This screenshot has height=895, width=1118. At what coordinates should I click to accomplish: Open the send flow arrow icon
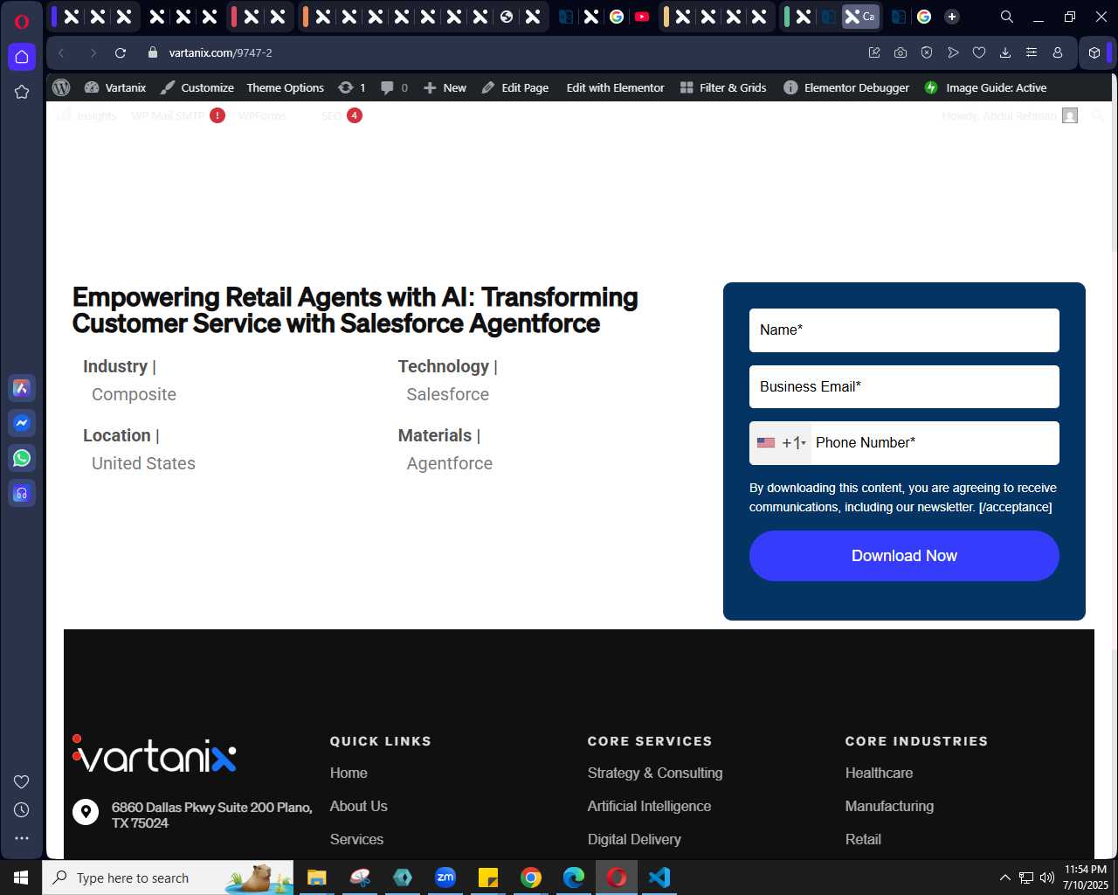click(x=953, y=53)
